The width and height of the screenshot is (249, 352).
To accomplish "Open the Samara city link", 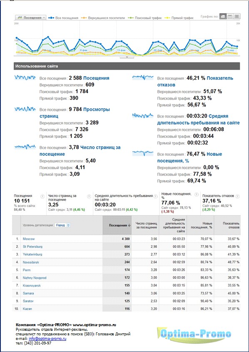I will (x=28, y=293).
